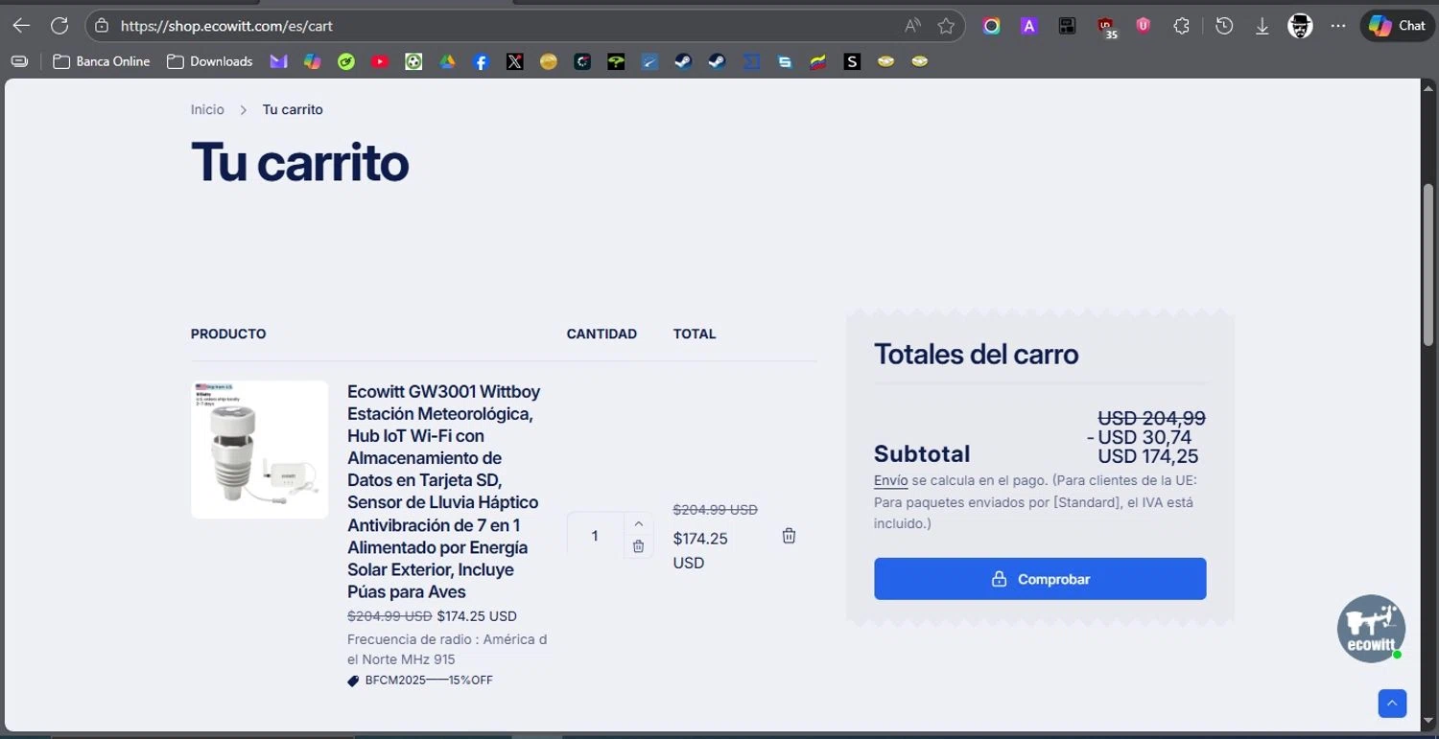The image size is (1439, 739).
Task: Open the purple M bookmark
Action: tap(278, 61)
